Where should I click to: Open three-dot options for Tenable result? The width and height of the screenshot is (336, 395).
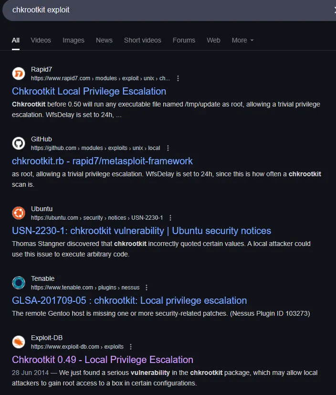(147, 288)
